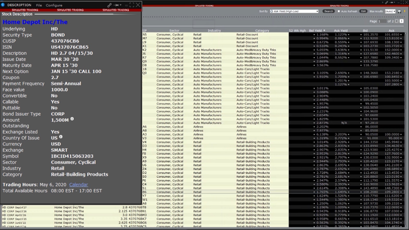Close the Description window

138,5
